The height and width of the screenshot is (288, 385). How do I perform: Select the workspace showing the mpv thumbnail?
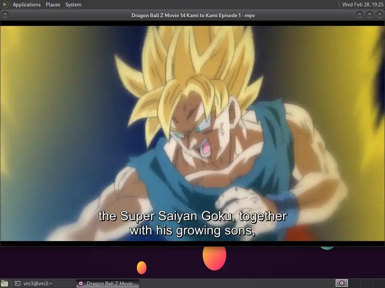point(341,283)
